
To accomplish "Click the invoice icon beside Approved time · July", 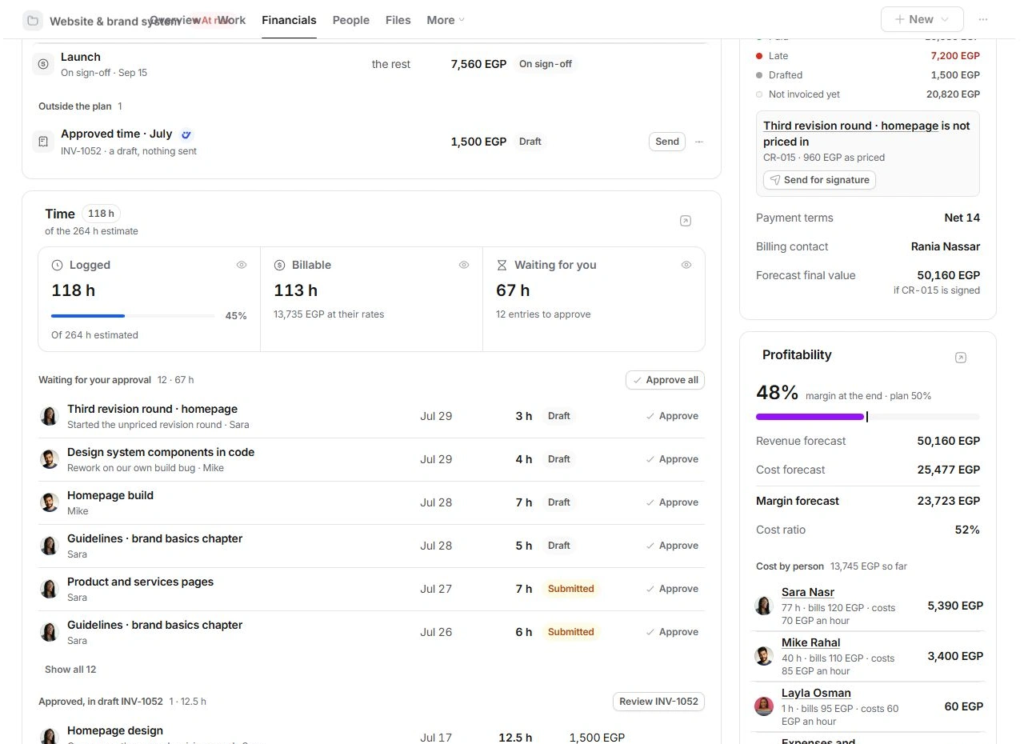I will click(43, 142).
